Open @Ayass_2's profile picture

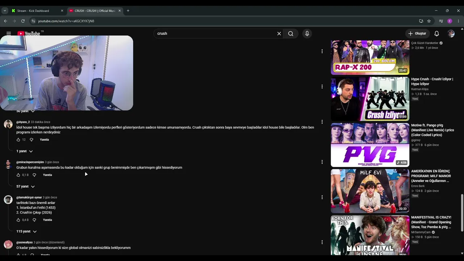[8, 124]
